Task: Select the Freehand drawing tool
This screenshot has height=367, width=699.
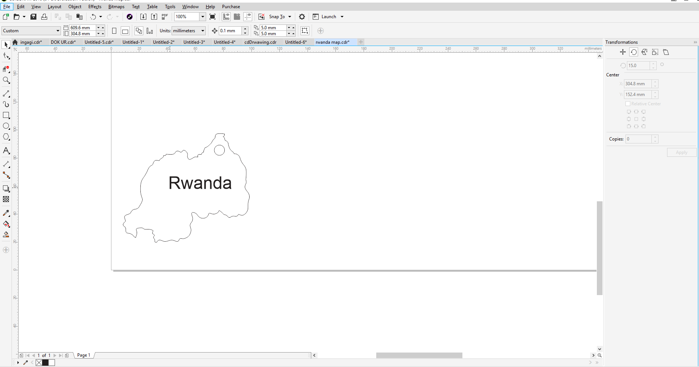Action: pyautogui.click(x=6, y=94)
